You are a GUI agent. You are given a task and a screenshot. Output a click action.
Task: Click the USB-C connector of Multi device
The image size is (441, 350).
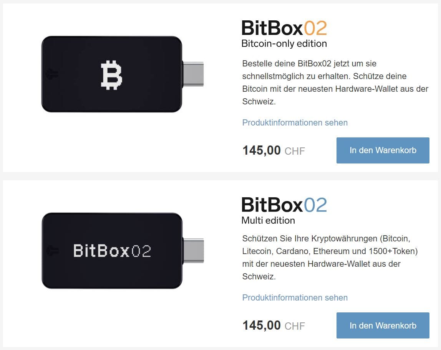pos(193,251)
